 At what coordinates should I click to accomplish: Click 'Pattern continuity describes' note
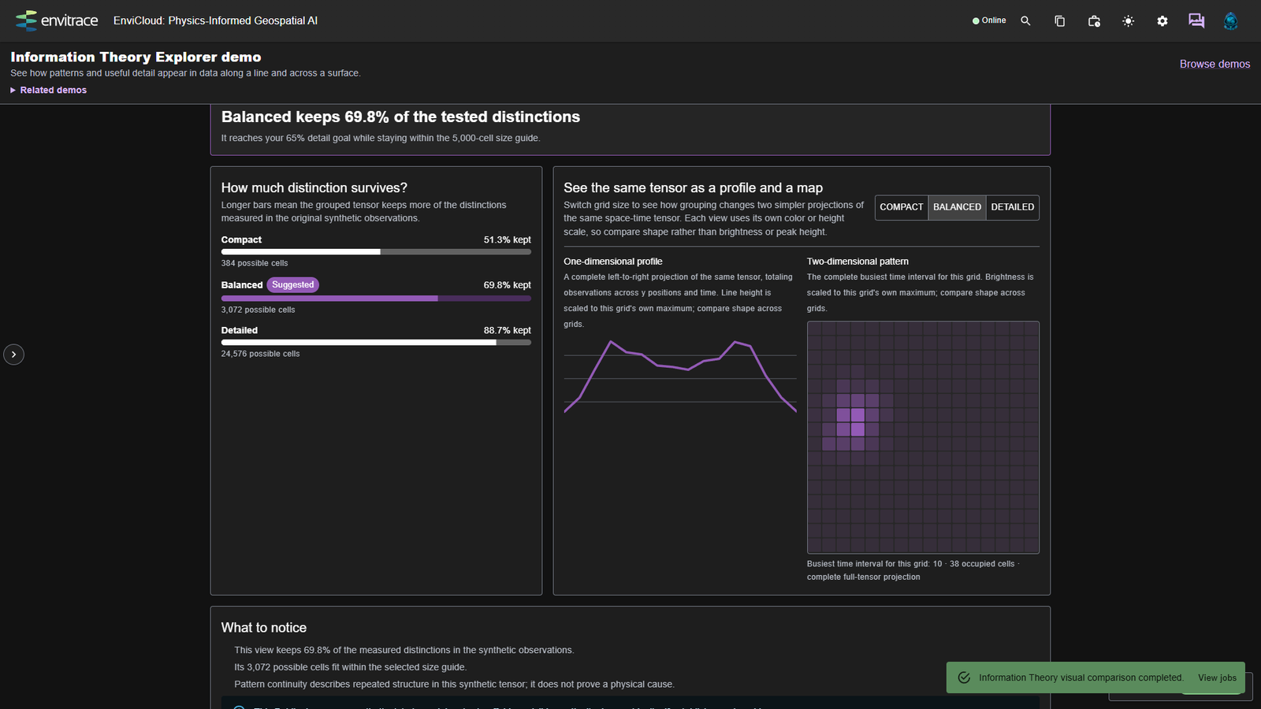(x=454, y=685)
